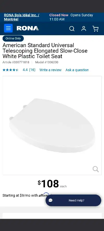
Task: Tap the RONA logo
Action: [x=28, y=28]
